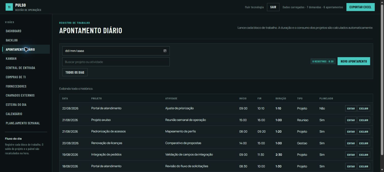Click the Sair logout button
The height and width of the screenshot is (172, 384).
pyautogui.click(x=273, y=7)
